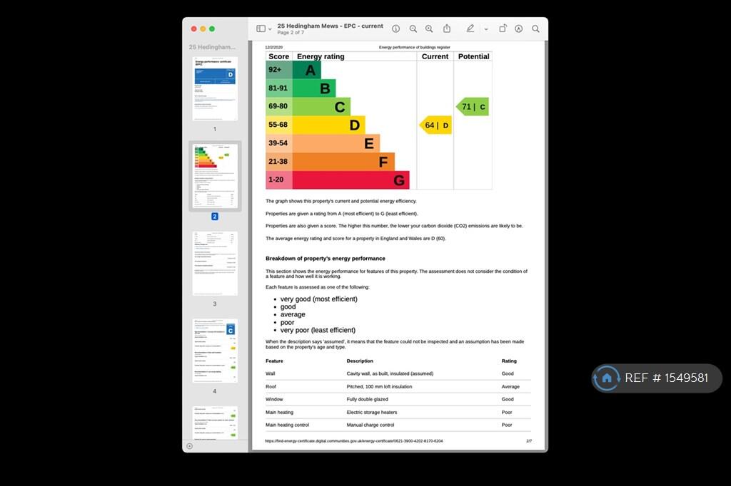731x486 pixels.
Task: Open the search magnifier icon
Action: click(x=535, y=29)
